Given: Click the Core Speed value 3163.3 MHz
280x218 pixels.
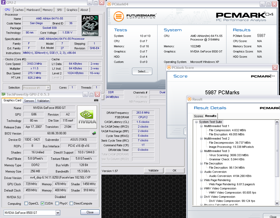Looking at the screenshot, I should [x=35, y=64].
